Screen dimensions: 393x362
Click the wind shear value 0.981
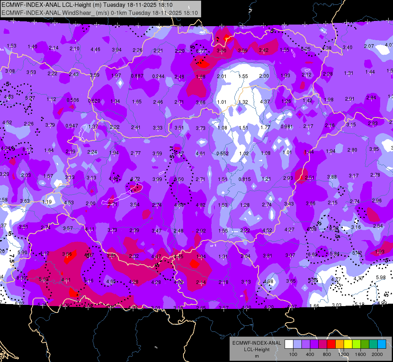pos(287,127)
